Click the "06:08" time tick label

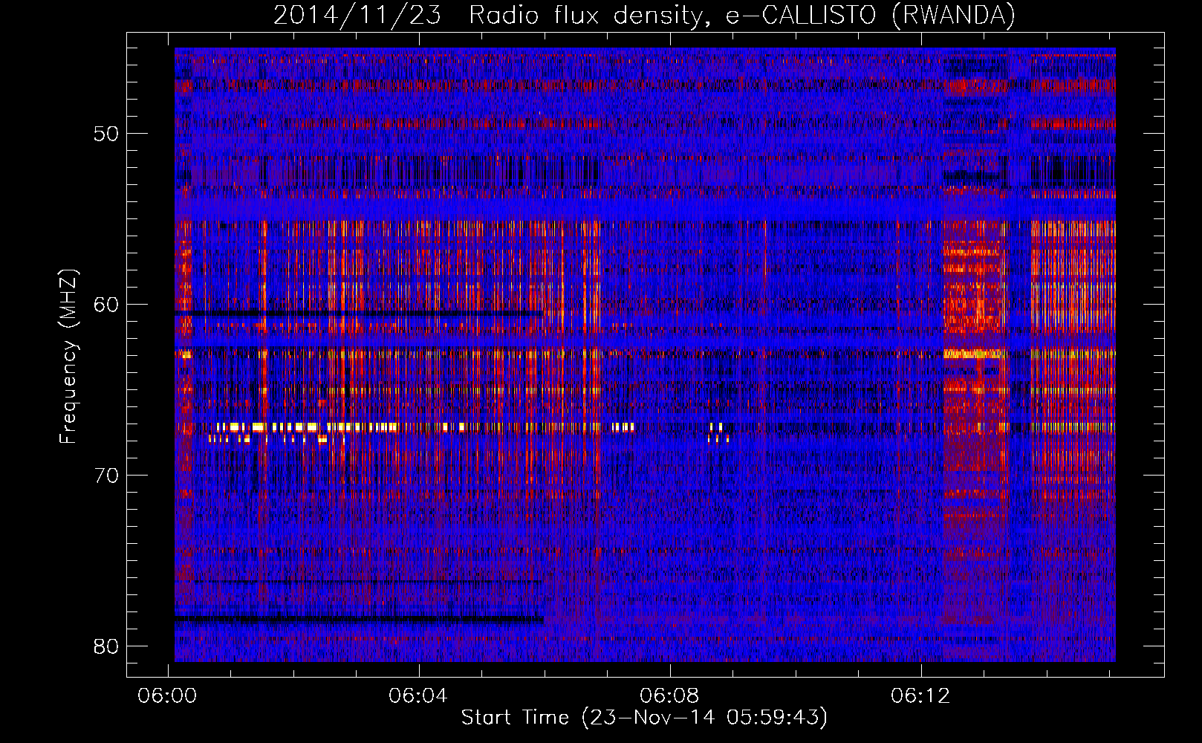(x=670, y=696)
